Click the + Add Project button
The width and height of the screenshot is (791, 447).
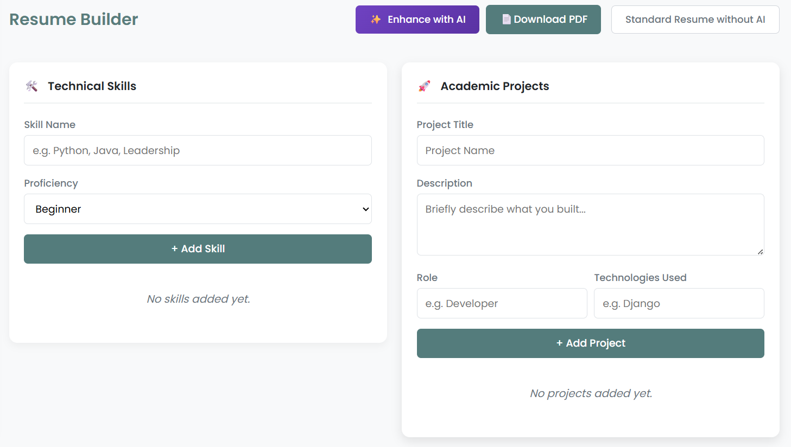tap(590, 343)
